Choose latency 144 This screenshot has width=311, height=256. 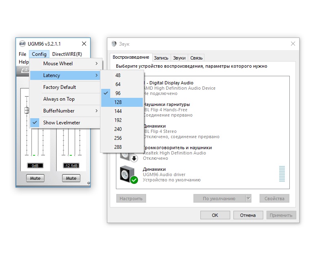coord(122,111)
